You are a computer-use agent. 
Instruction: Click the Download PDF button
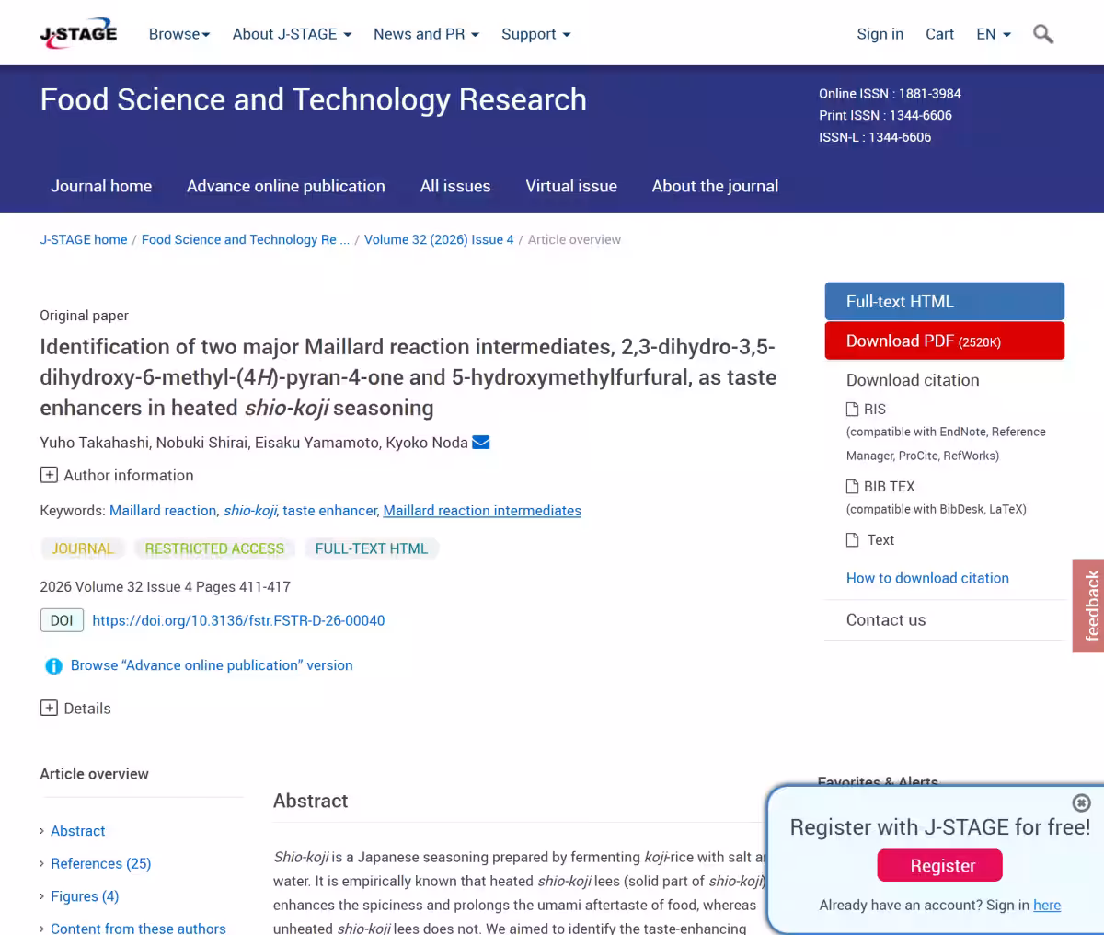pos(945,341)
